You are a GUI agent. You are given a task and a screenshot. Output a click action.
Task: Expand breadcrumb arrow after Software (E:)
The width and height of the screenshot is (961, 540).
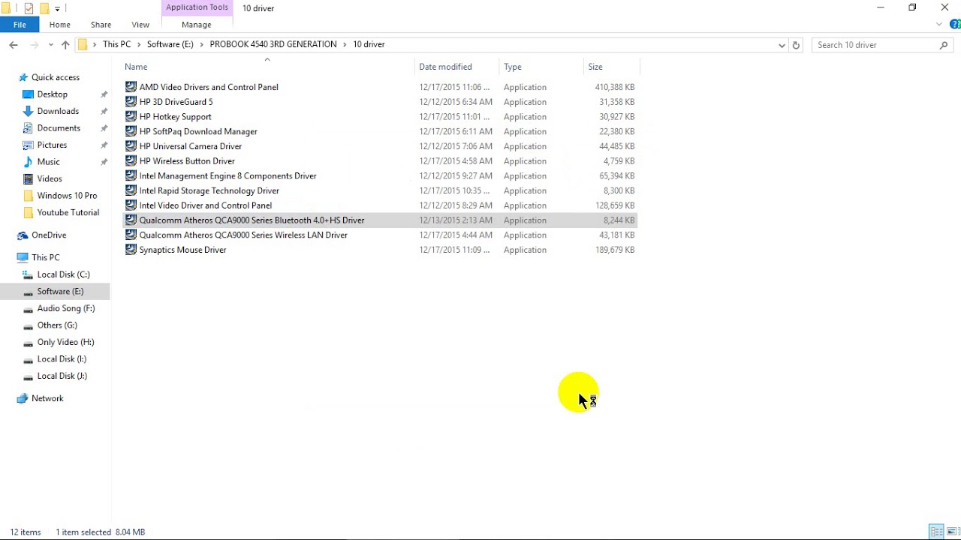200,45
